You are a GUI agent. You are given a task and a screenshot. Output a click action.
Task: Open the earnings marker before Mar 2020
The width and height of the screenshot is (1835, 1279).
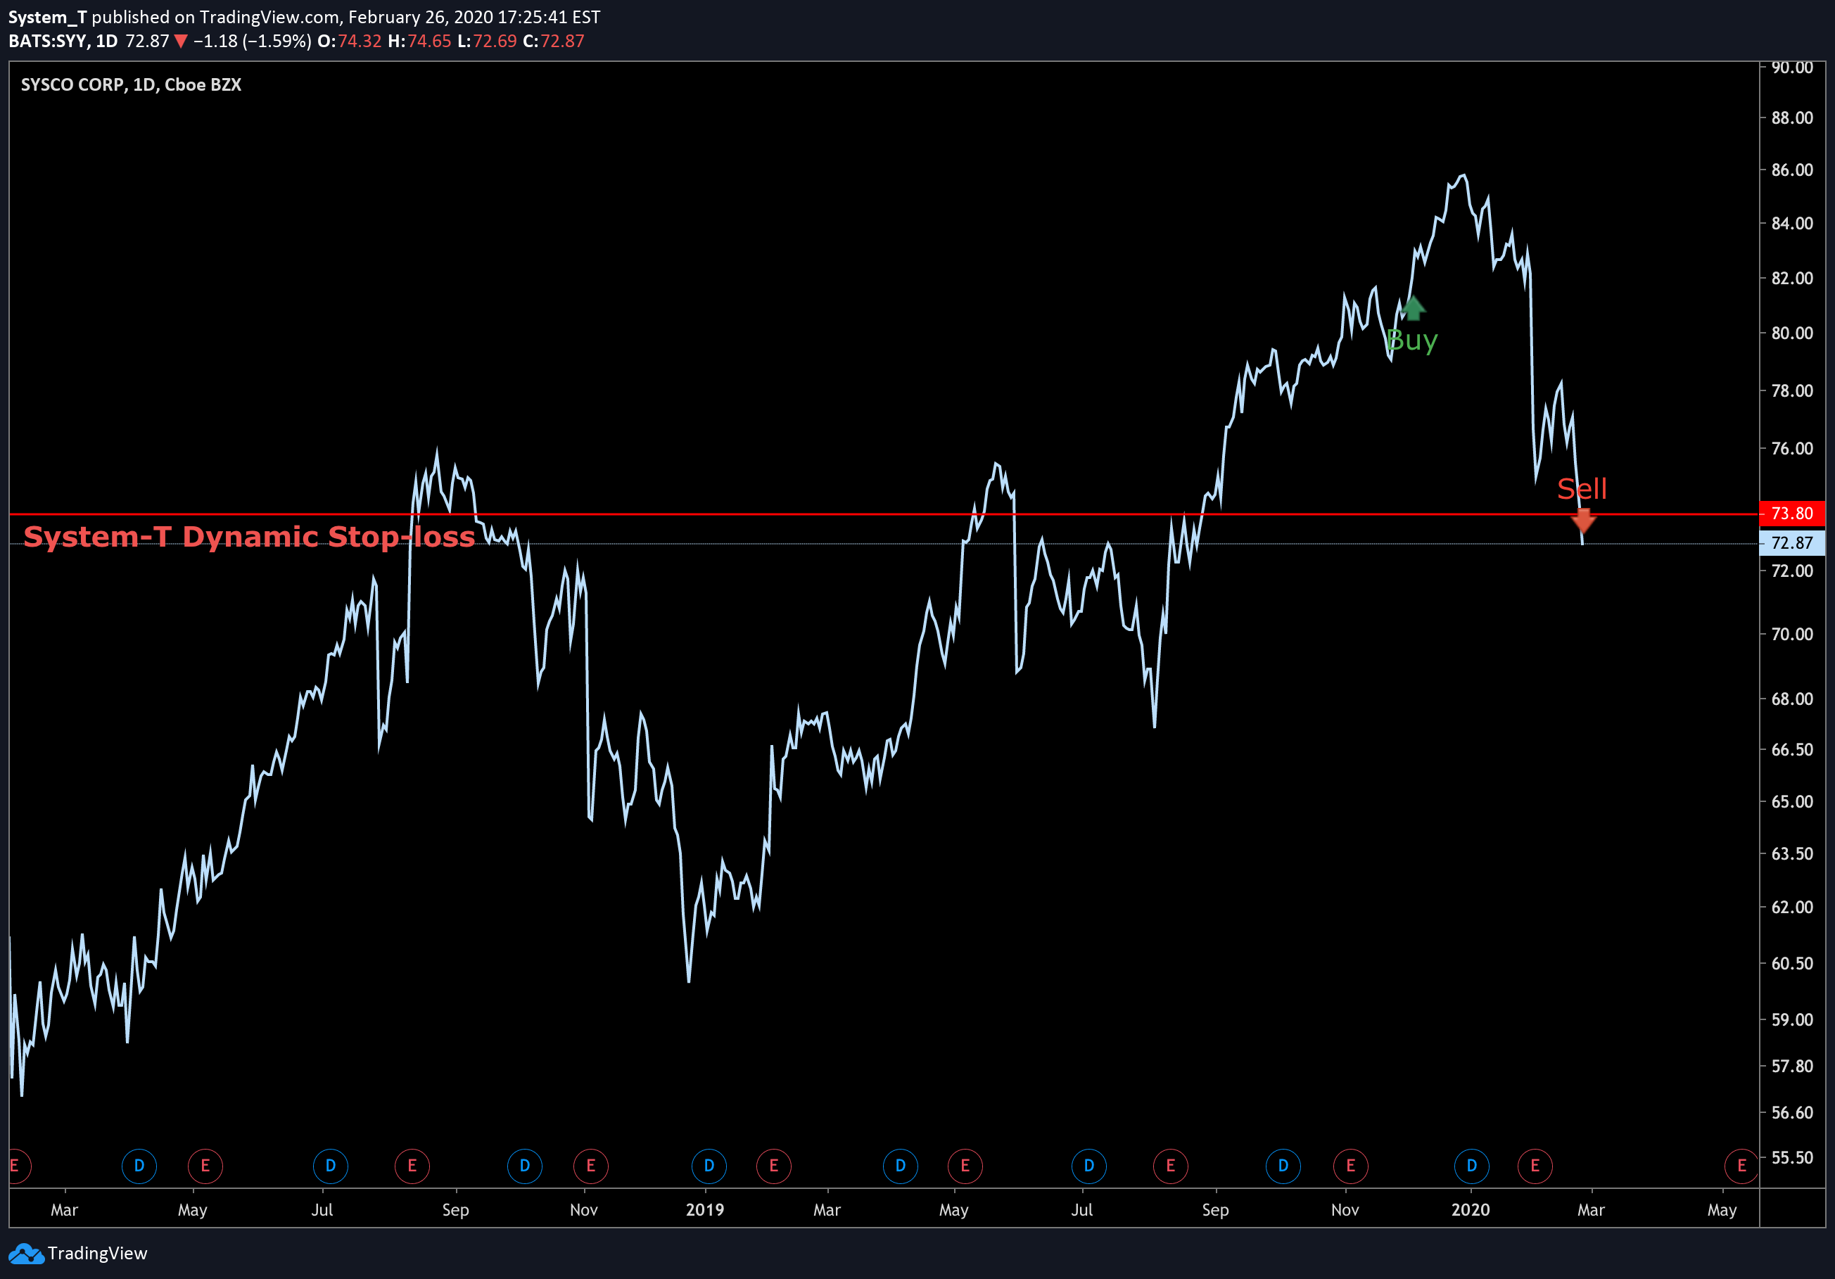1535,1166
